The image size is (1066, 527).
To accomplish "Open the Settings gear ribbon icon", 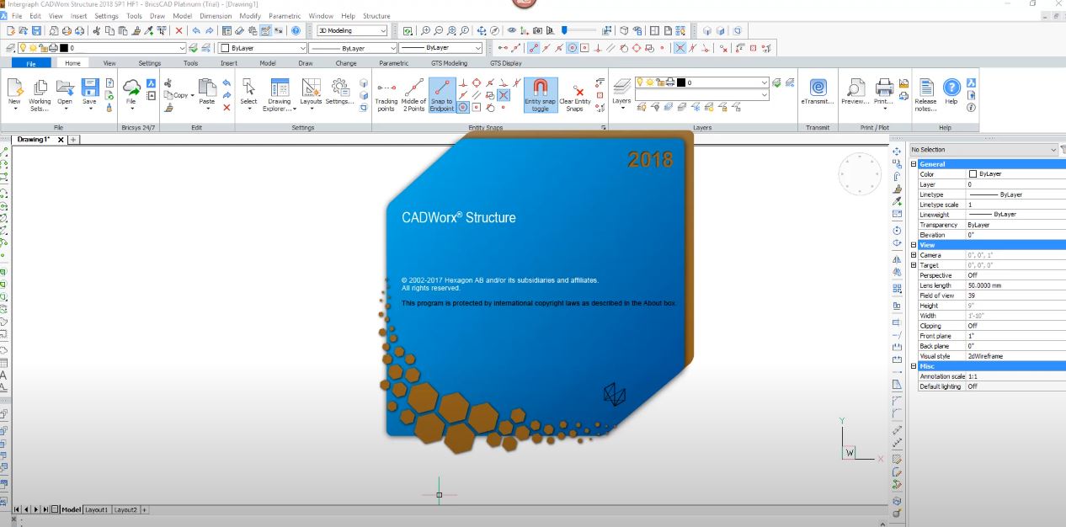I will (x=340, y=88).
